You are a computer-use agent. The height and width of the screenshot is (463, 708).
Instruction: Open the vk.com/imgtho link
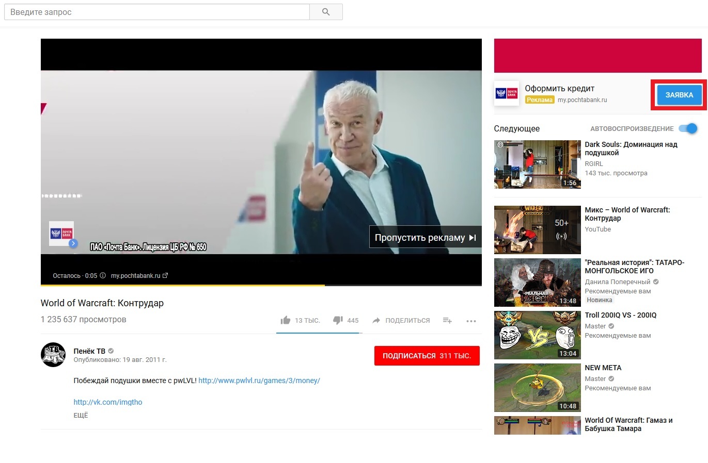click(x=108, y=402)
